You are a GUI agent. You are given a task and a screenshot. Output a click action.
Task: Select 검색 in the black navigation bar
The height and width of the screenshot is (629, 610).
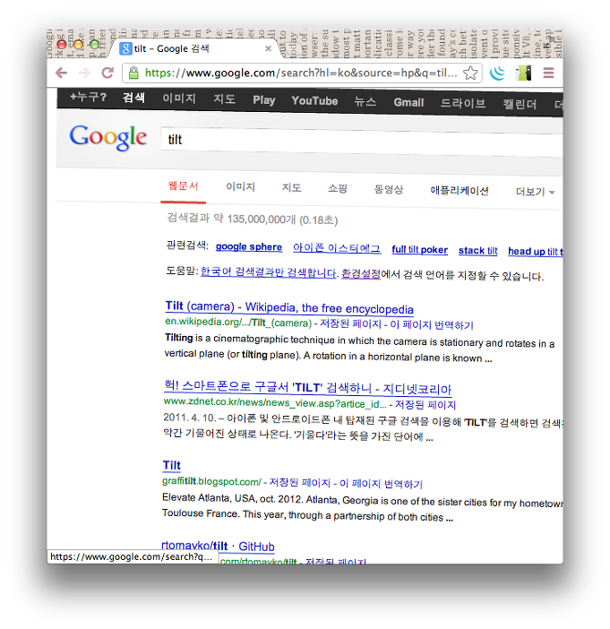coord(133,98)
